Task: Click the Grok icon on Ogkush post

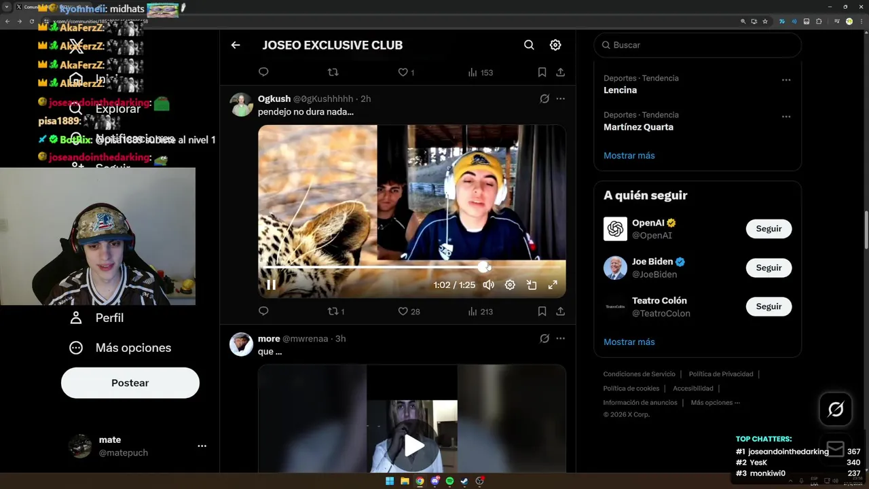Action: tap(544, 98)
